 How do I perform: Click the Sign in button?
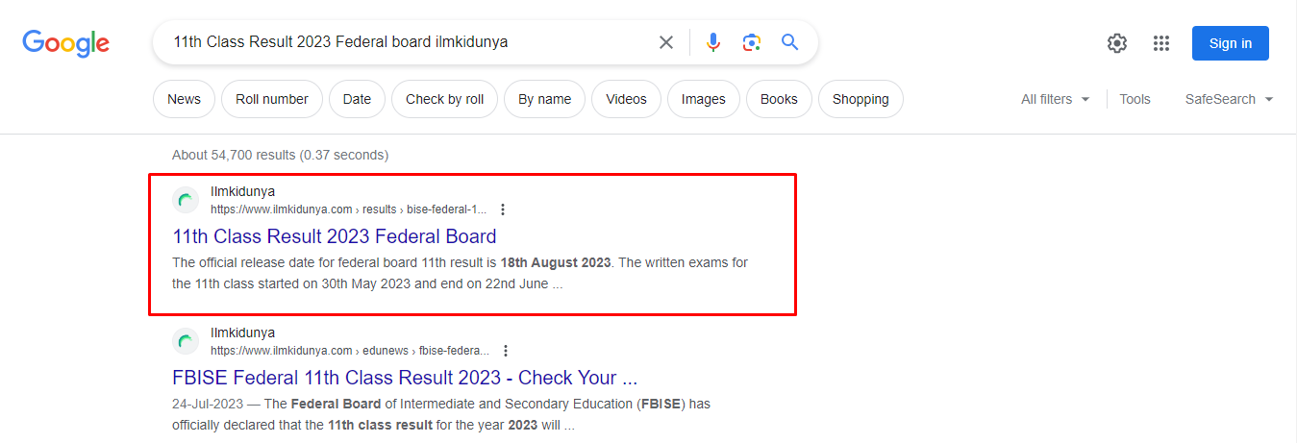pyautogui.click(x=1231, y=43)
